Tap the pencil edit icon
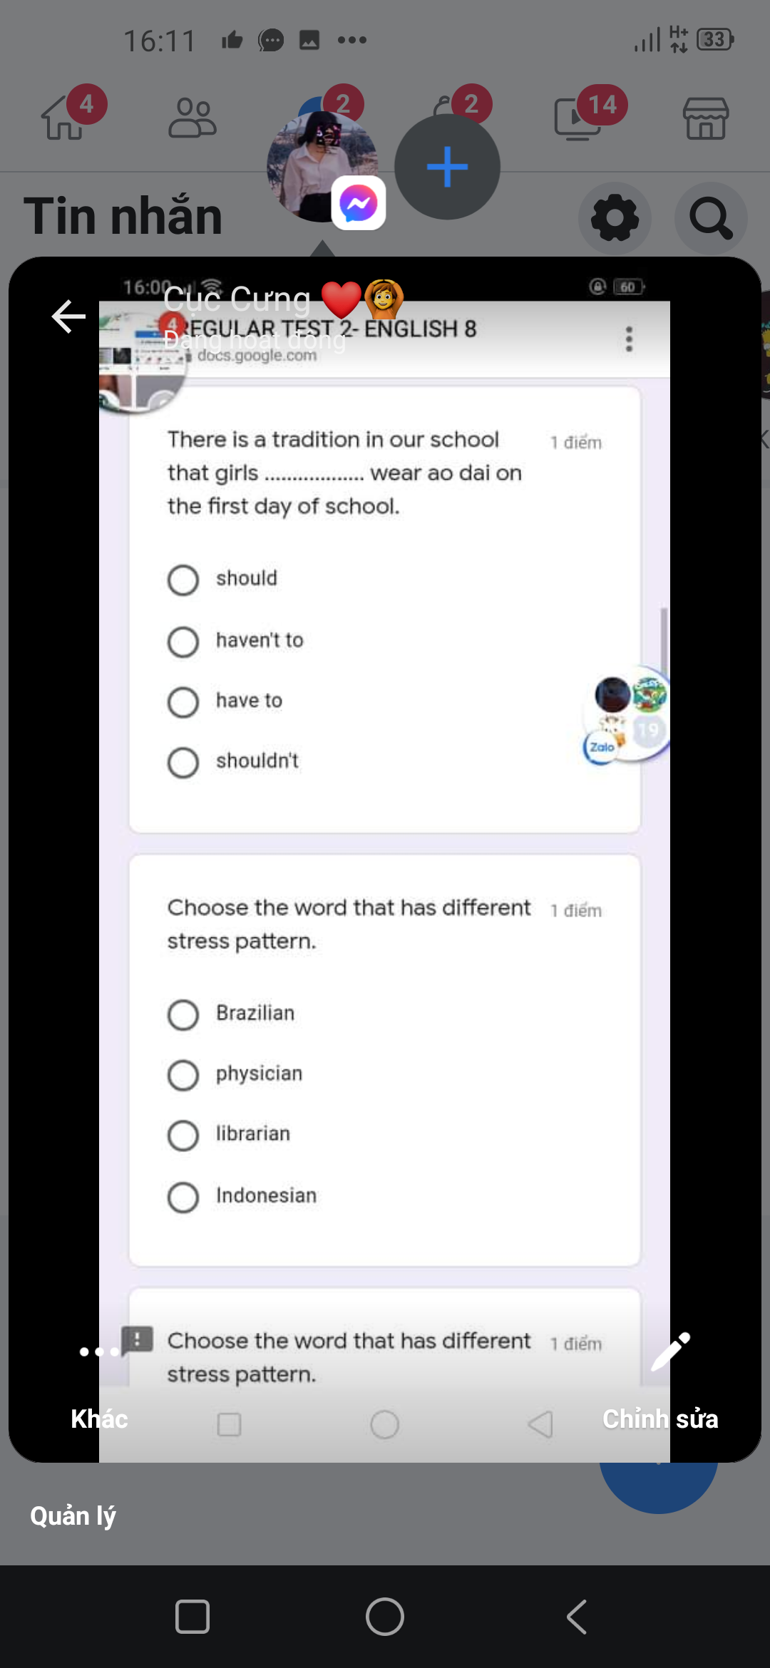Screen dimensions: 770x1668 pos(670,1352)
